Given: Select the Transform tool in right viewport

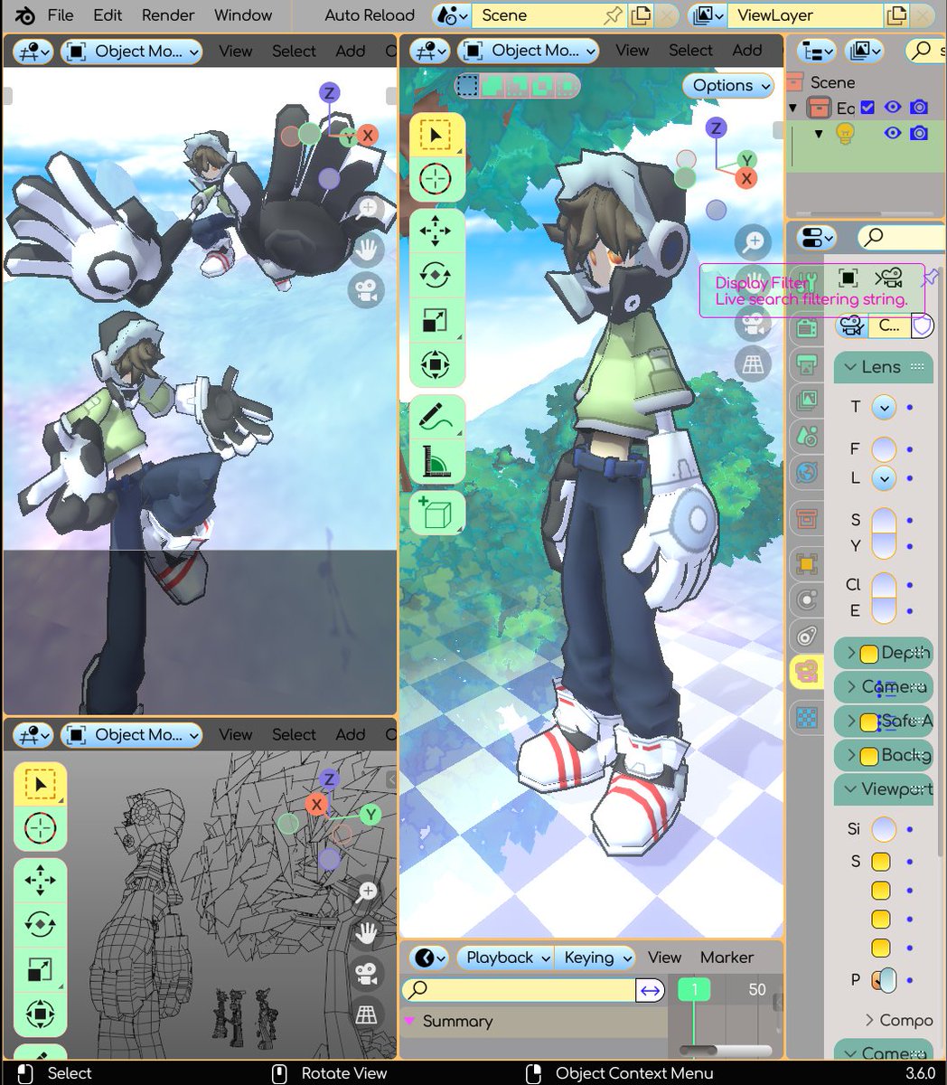Looking at the screenshot, I should [x=436, y=364].
